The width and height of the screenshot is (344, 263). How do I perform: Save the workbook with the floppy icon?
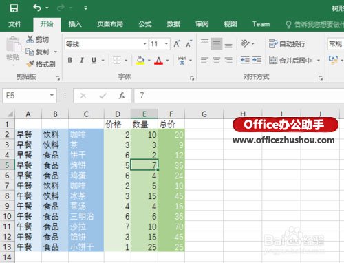click(14, 8)
